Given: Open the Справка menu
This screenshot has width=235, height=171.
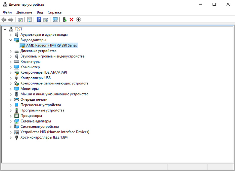Looking at the screenshot, I should (54, 12).
